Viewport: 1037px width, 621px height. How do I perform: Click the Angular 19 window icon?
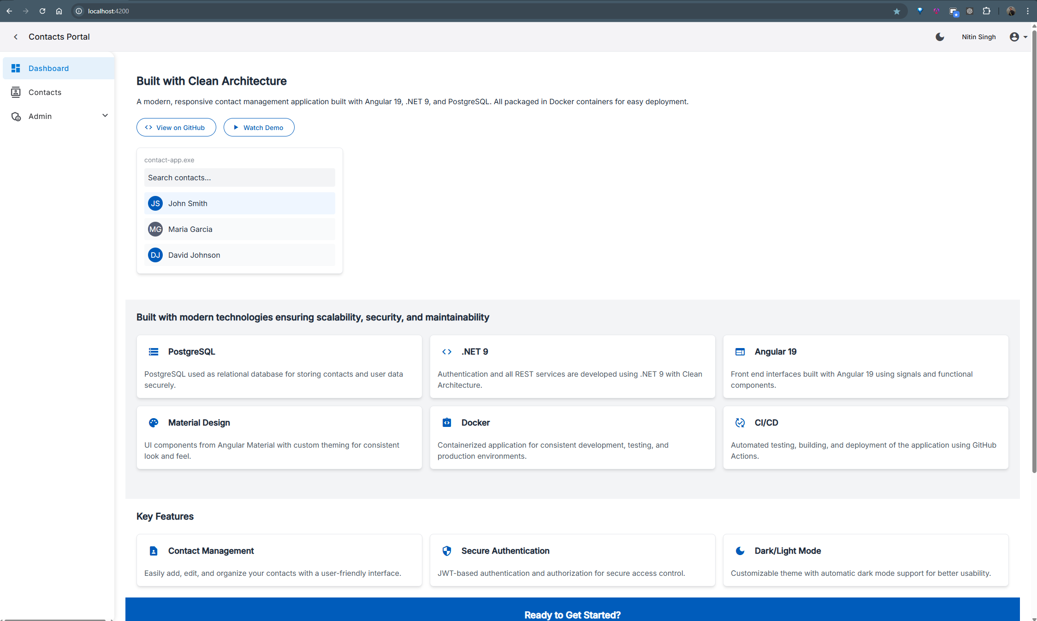[740, 352]
